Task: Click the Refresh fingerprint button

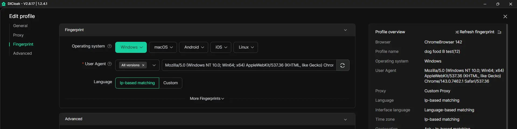Action: click(477, 32)
